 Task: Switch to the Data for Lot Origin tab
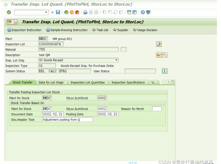tap(51, 82)
